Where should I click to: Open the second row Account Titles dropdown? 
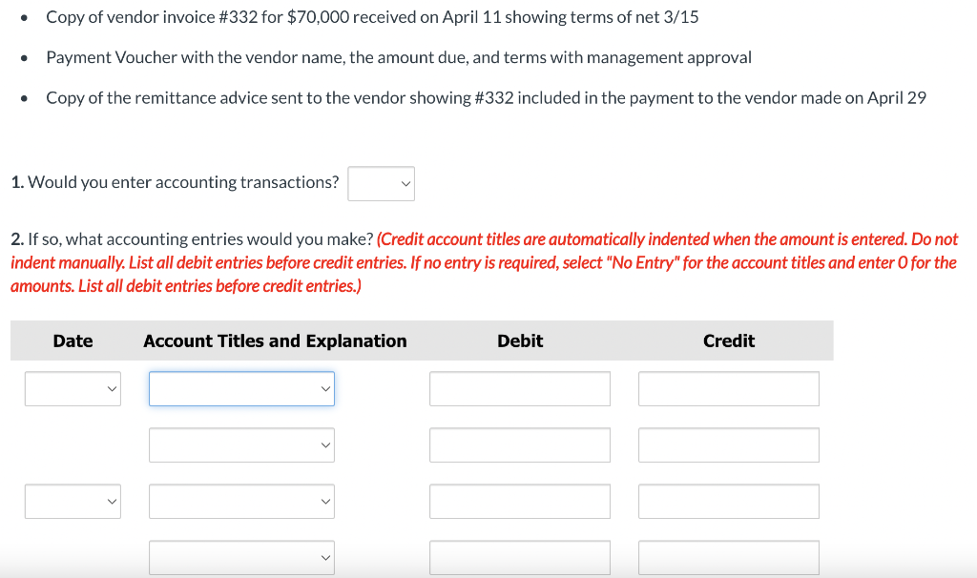(x=241, y=444)
